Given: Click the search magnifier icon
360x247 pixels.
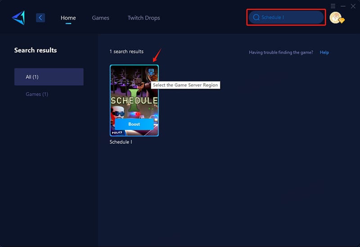Looking at the screenshot, I should [x=256, y=18].
